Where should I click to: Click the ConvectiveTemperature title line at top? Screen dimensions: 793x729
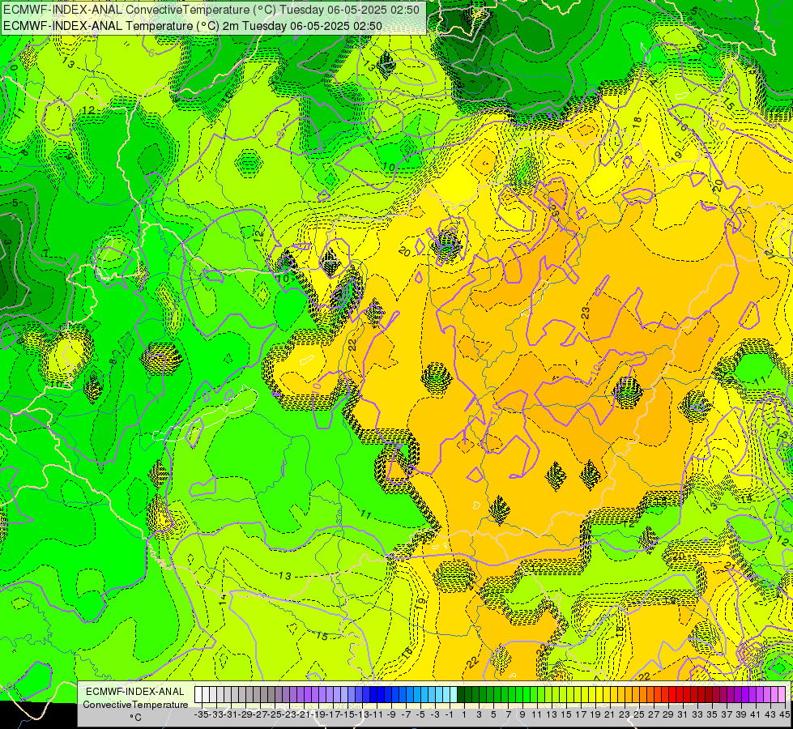211,10
